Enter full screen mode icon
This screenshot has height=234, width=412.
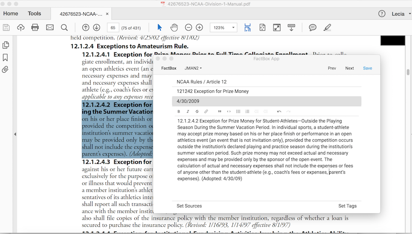click(277, 28)
